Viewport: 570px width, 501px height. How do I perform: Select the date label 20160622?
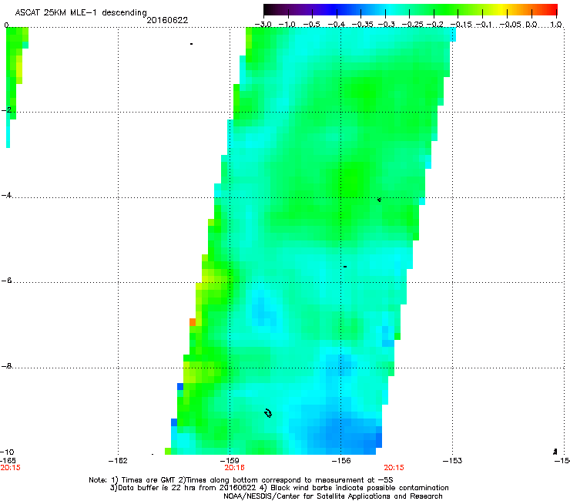167,20
